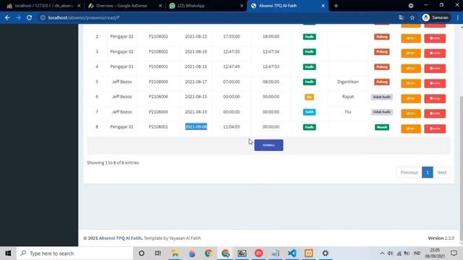Delete Jeff Bezos Flu entry
The width and height of the screenshot is (463, 260).
coord(435,113)
